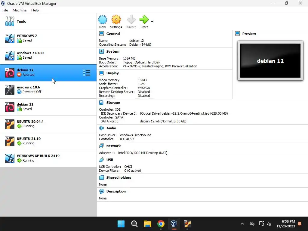Open the Network settings heading link

(x=113, y=146)
